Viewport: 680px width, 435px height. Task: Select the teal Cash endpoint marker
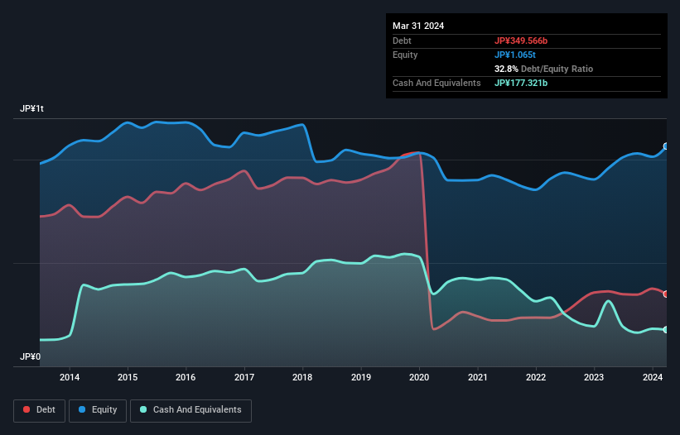pyautogui.click(x=666, y=330)
